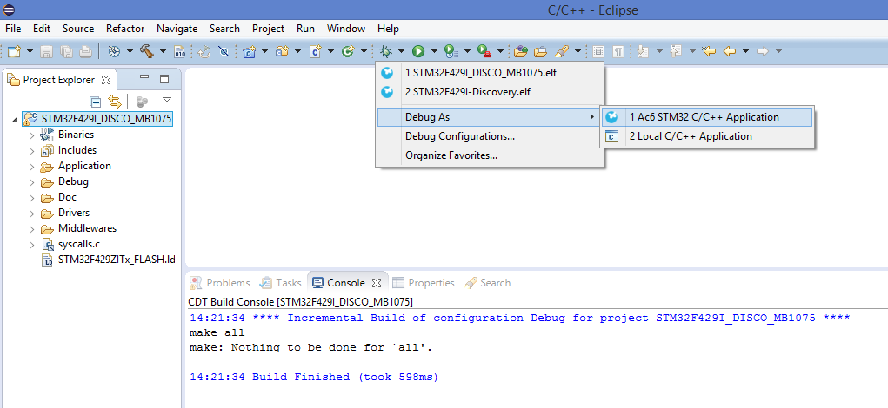This screenshot has width=888, height=408.
Task: Click the Profile run icon
Action: click(x=451, y=51)
